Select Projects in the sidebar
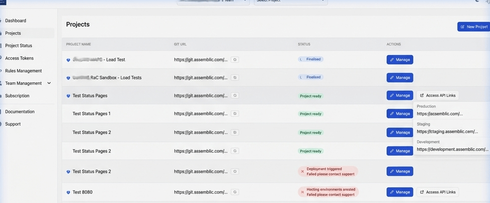490x203 pixels. (13, 33)
